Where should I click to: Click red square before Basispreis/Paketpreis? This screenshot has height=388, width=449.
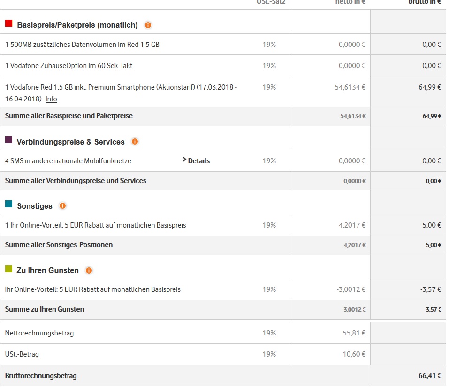(8, 23)
